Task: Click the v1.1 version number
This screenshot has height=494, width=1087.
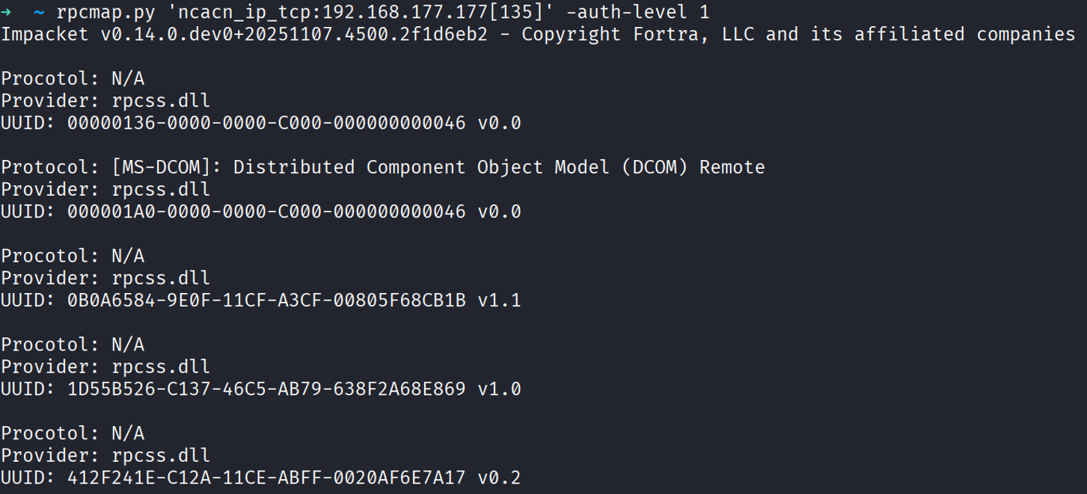Action: [499, 300]
